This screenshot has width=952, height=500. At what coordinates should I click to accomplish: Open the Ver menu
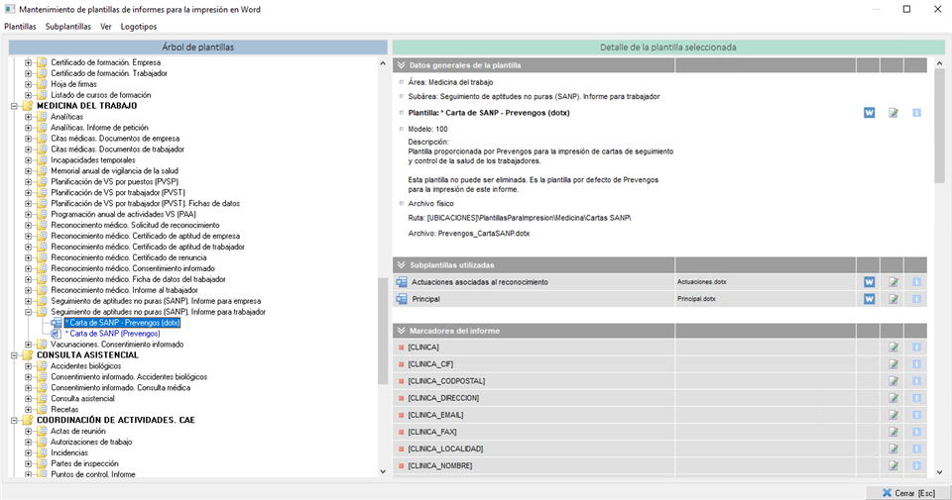pyautogui.click(x=106, y=27)
